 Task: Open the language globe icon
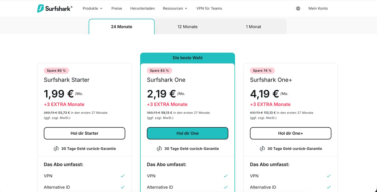[x=298, y=8]
